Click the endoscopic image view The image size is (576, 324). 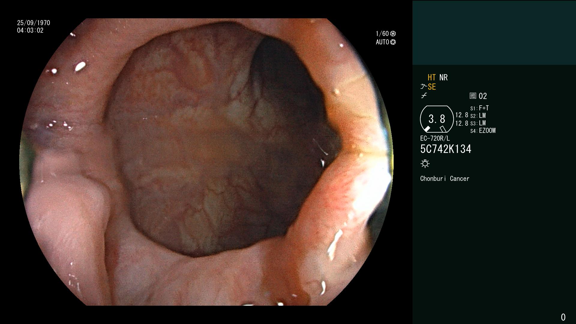tap(206, 162)
